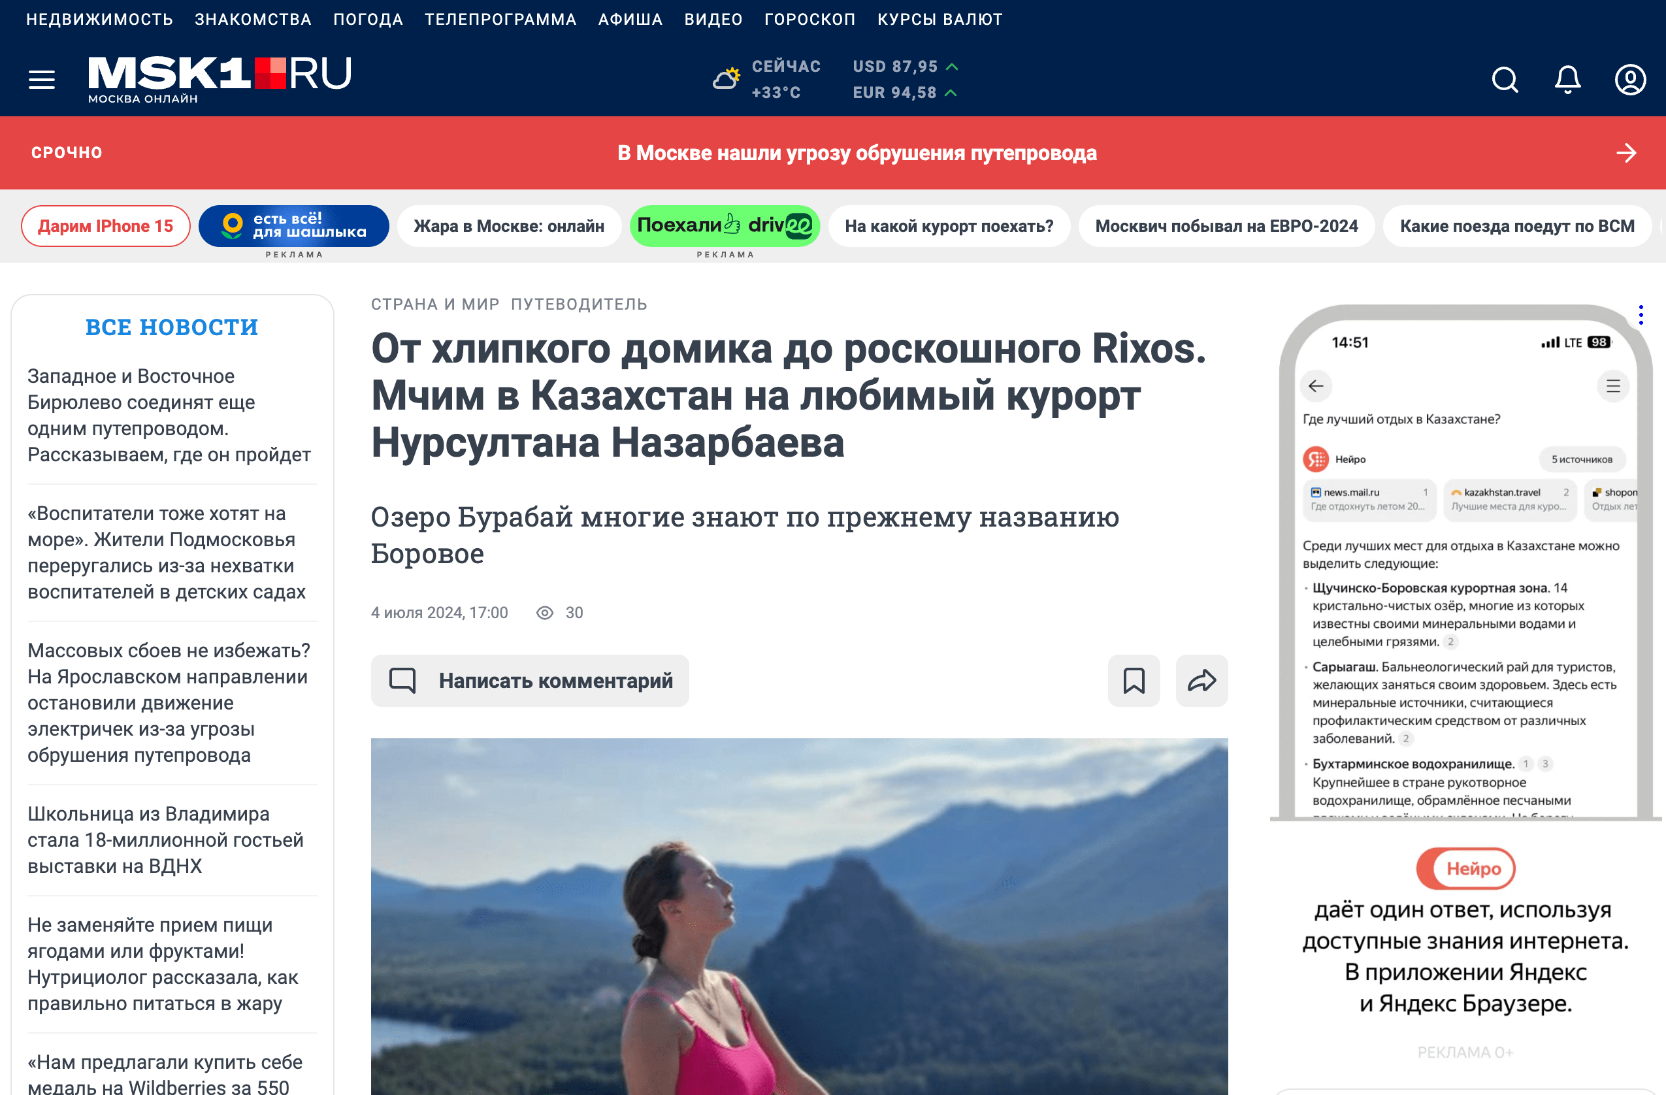1666x1095 pixels.
Task: Open the ad options three-dot menu
Action: click(1641, 314)
